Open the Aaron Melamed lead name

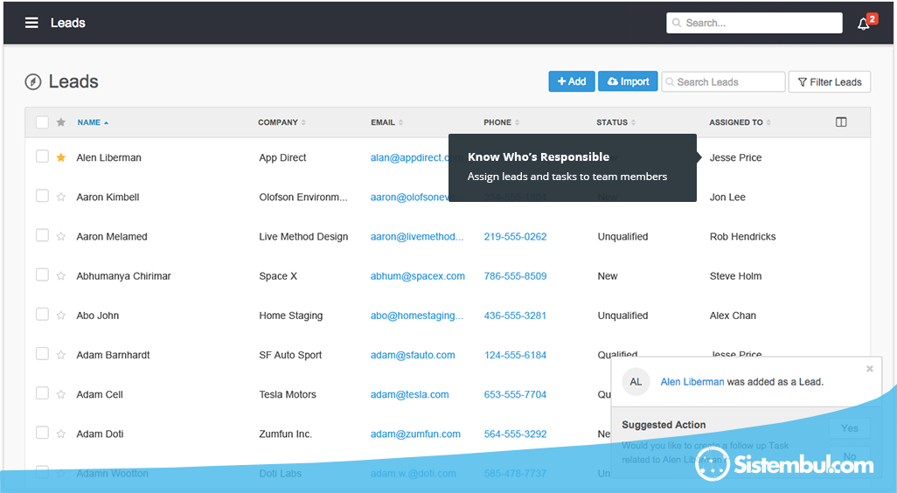click(112, 236)
